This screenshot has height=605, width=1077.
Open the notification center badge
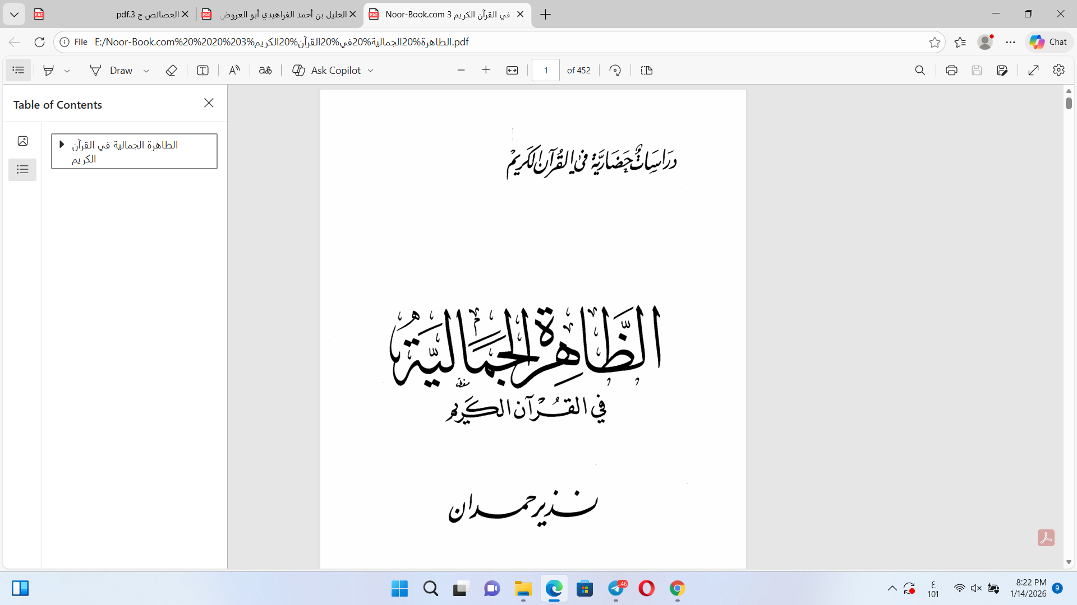point(1057,588)
